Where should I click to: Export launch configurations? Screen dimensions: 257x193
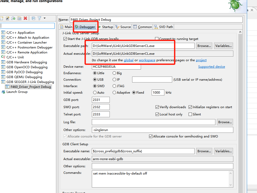[13, 18]
